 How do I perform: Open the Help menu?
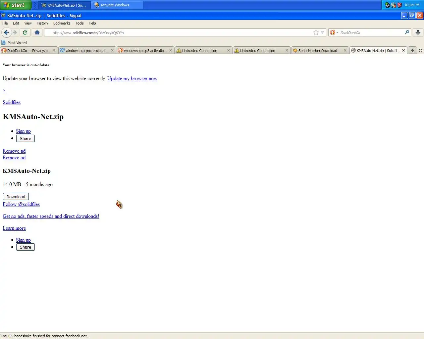click(92, 23)
